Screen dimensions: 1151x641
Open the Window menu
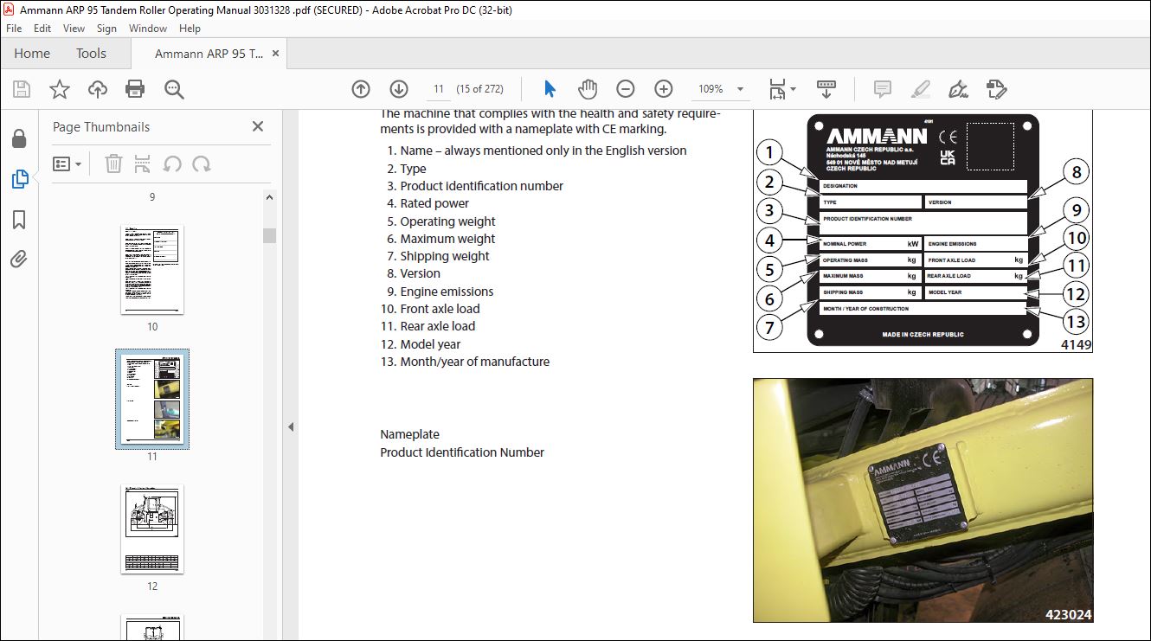[x=148, y=29]
